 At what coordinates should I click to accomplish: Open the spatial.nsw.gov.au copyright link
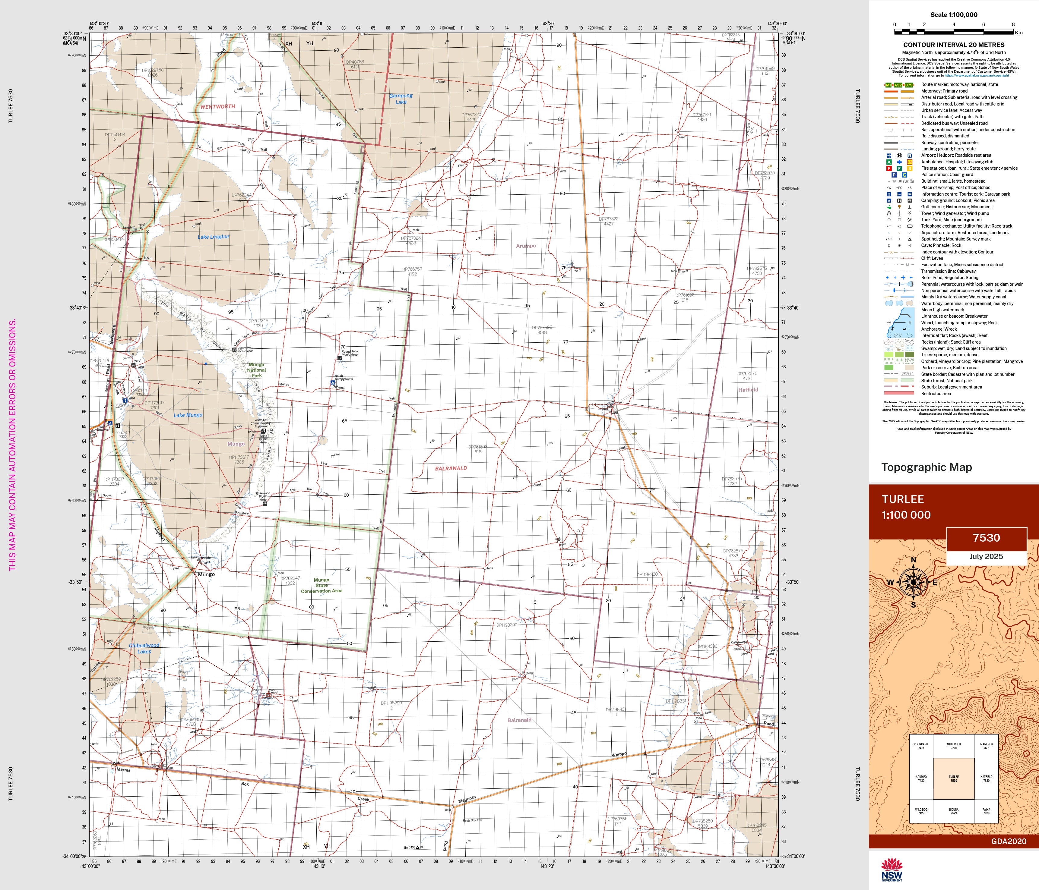[x=976, y=75]
